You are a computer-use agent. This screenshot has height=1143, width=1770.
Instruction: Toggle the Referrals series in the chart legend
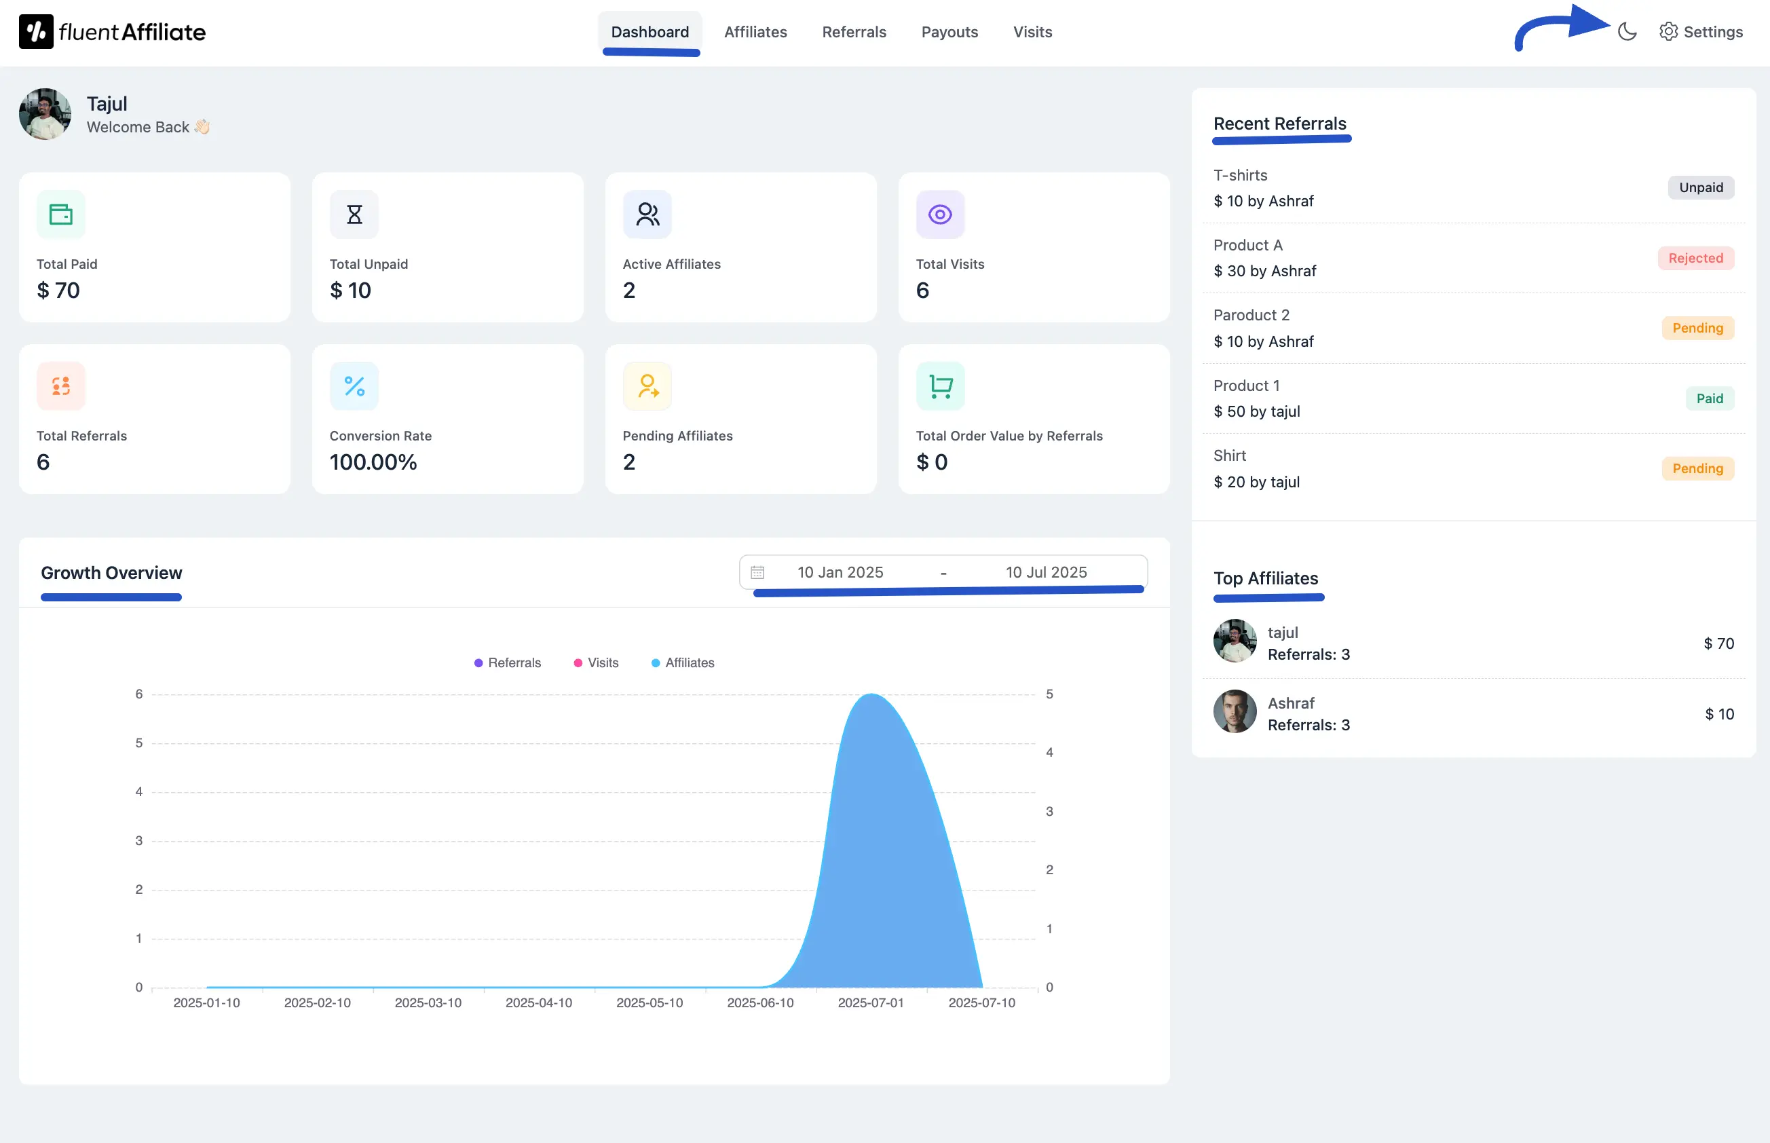tap(508, 662)
